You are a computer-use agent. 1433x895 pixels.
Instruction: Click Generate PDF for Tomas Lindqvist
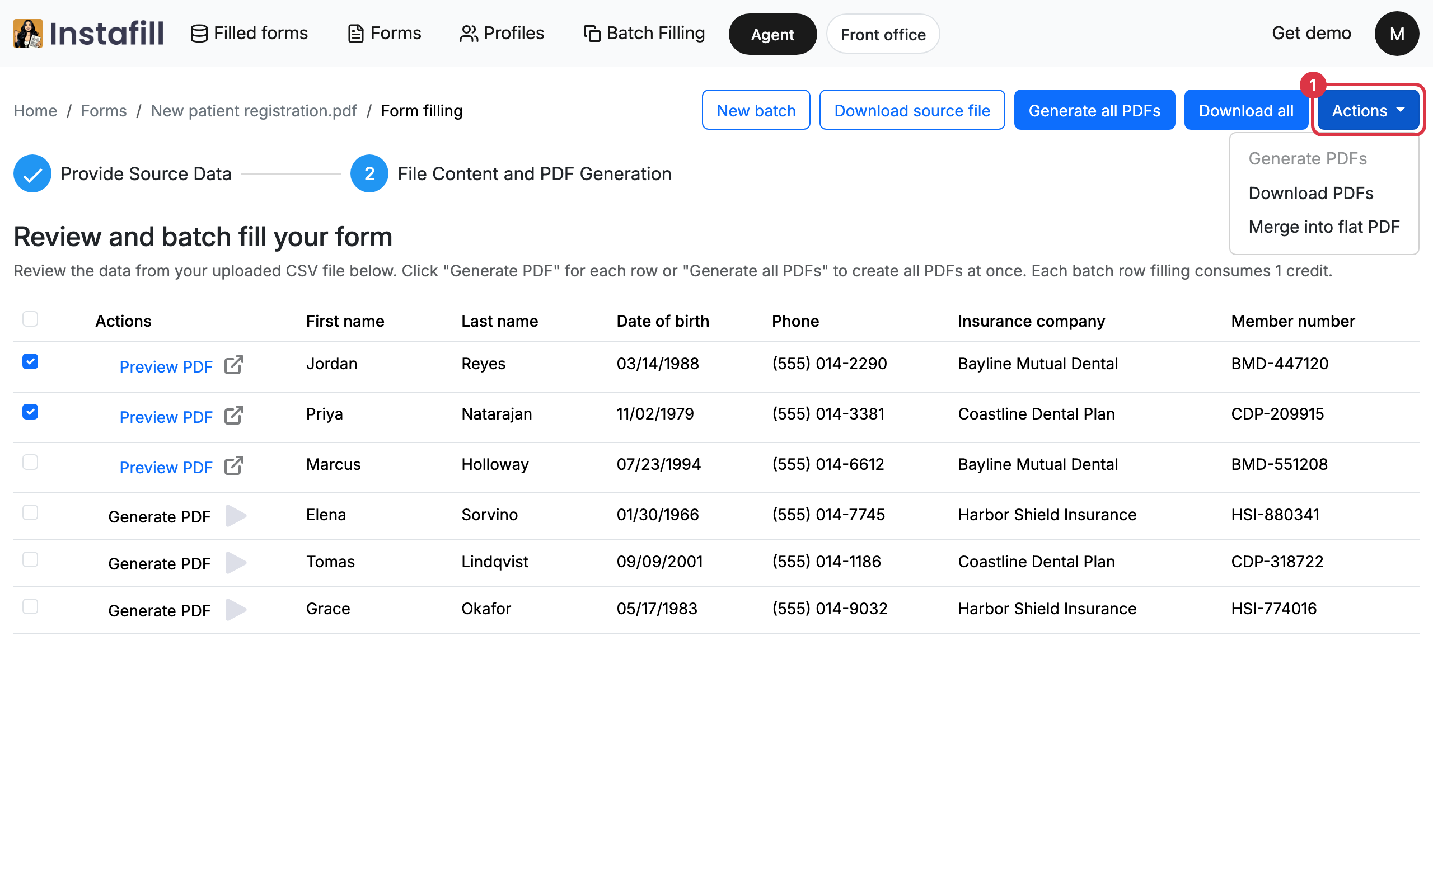pos(160,563)
